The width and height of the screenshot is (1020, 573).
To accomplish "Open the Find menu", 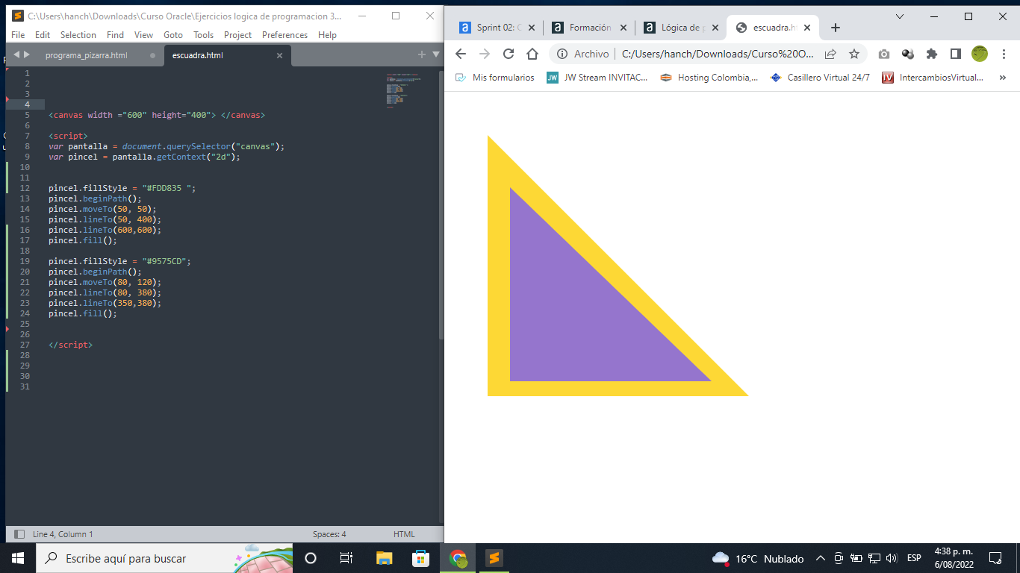I will click(115, 35).
